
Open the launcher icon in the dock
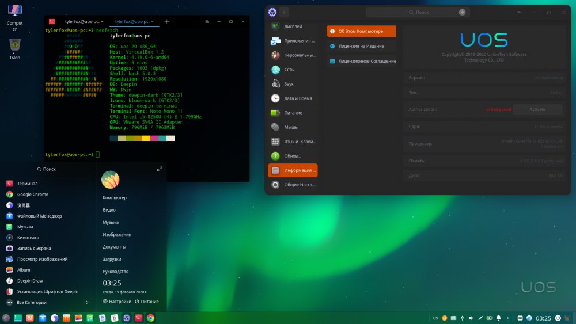6,318
